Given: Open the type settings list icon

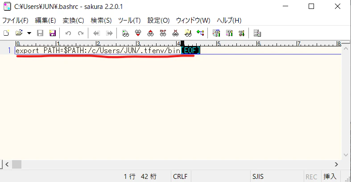Looking at the screenshot, I should point(216,33).
